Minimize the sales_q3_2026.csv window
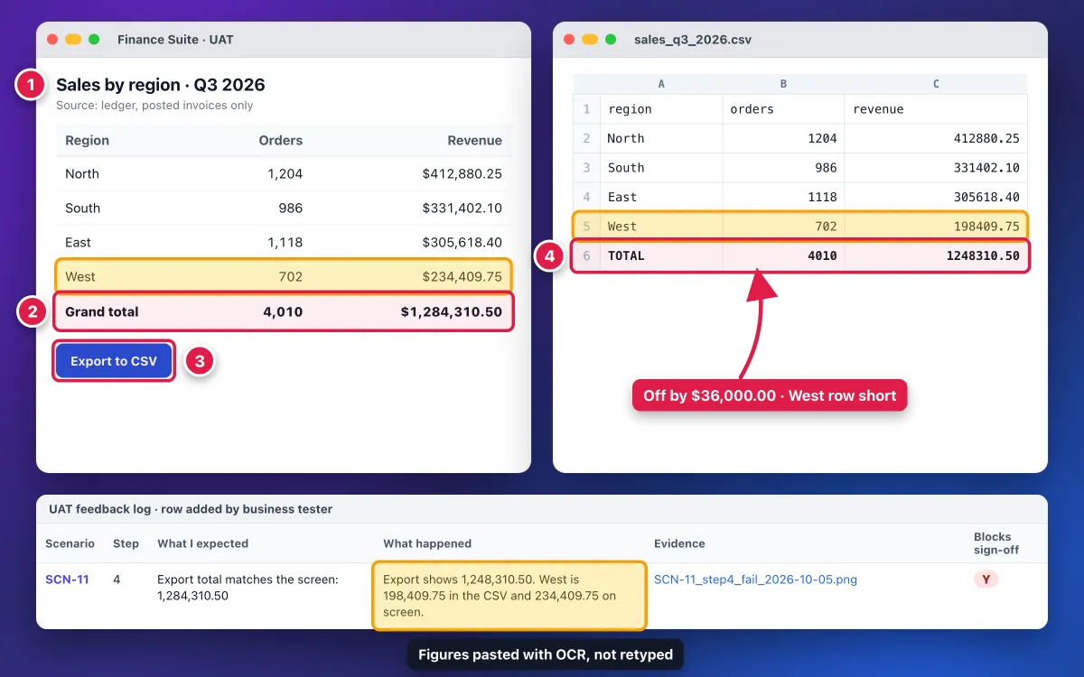This screenshot has width=1084, height=677. tap(590, 40)
